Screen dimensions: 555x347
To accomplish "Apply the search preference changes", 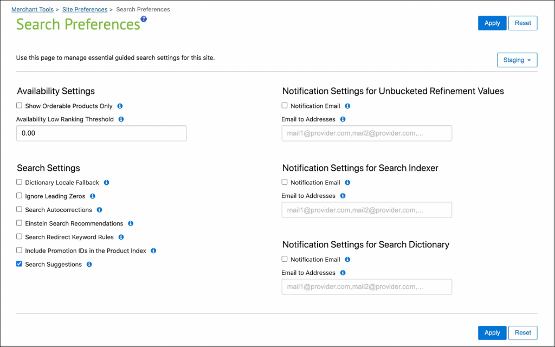I will coord(492,23).
